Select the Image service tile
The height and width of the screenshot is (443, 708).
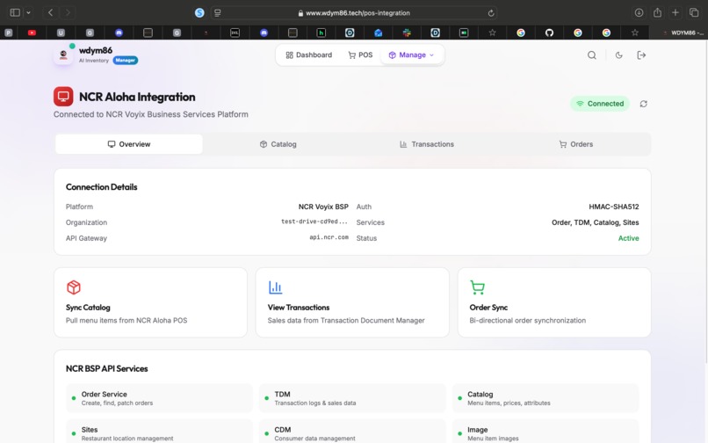[545, 432]
